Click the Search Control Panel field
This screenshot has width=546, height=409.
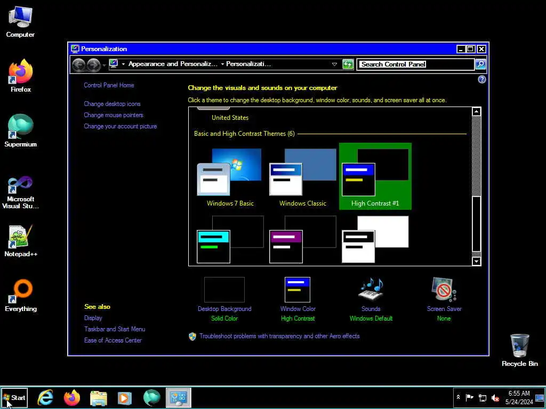[x=415, y=64]
